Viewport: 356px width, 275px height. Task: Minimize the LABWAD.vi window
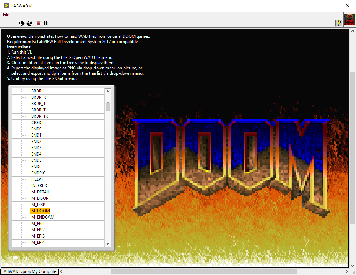[x=316, y=6]
